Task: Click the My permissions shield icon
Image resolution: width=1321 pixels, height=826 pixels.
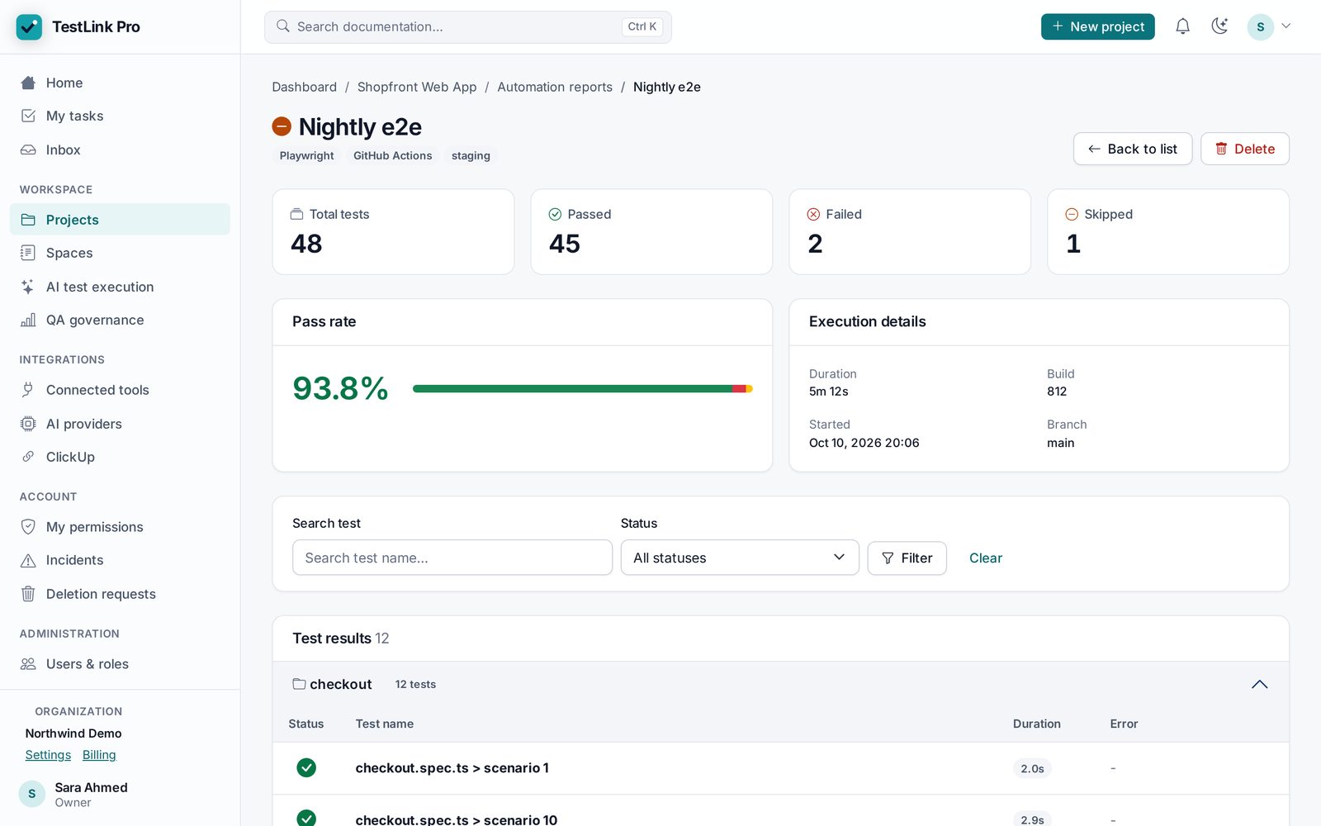Action: tap(28, 527)
